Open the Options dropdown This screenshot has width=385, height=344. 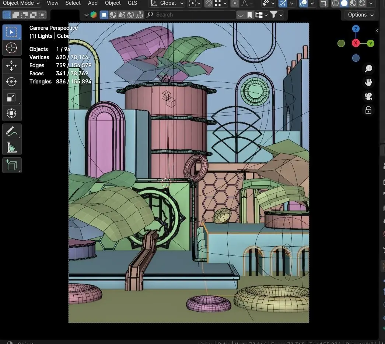click(x=360, y=15)
